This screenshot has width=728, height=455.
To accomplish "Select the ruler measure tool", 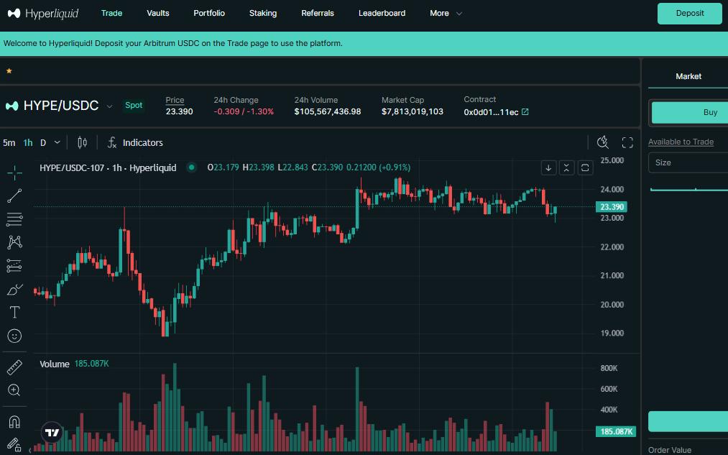I will coord(14,367).
